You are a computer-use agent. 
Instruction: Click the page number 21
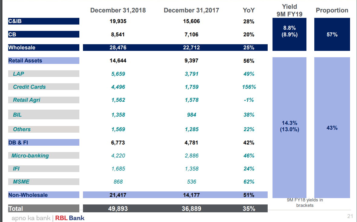click(x=350, y=216)
